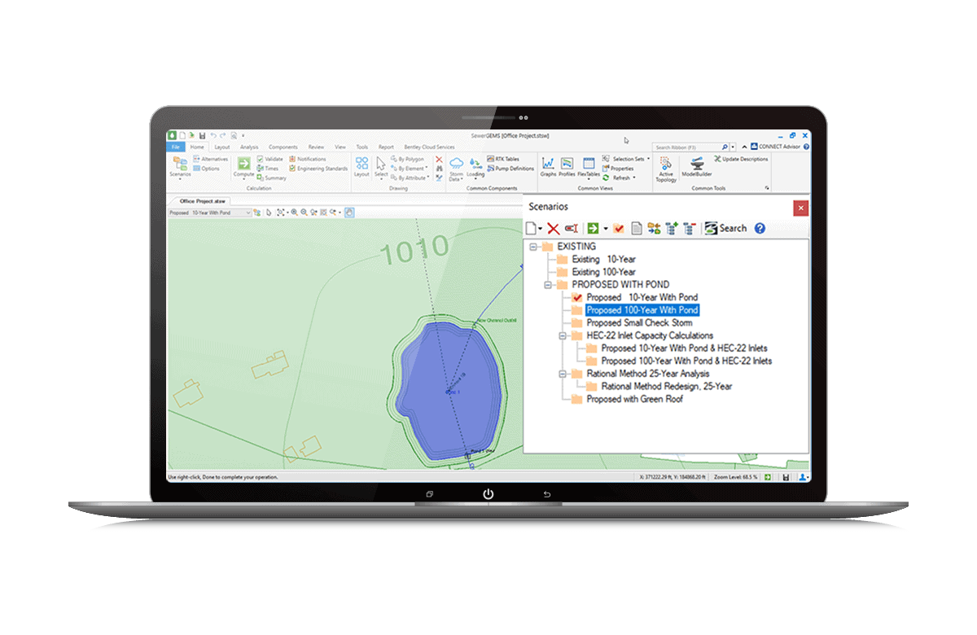Viewport: 977px width, 635px height.
Task: Click the Search button in the Scenarios toolbar
Action: [729, 228]
